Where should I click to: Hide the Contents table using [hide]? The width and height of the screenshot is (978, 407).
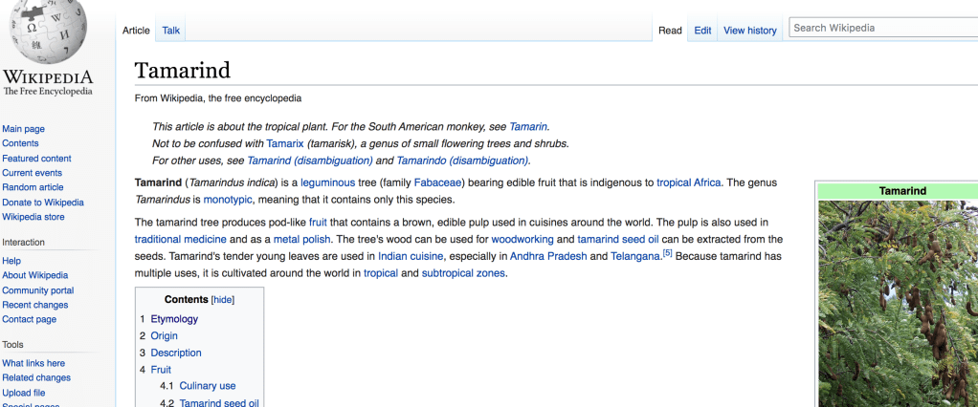(222, 299)
